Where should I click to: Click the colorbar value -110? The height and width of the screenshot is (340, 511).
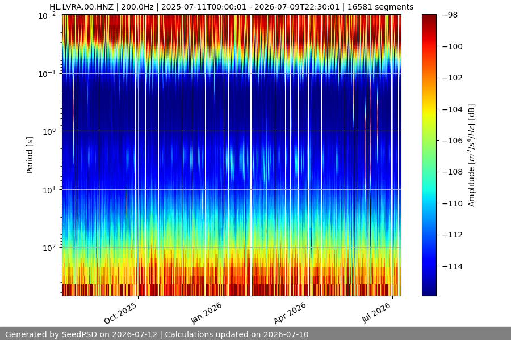(453, 203)
